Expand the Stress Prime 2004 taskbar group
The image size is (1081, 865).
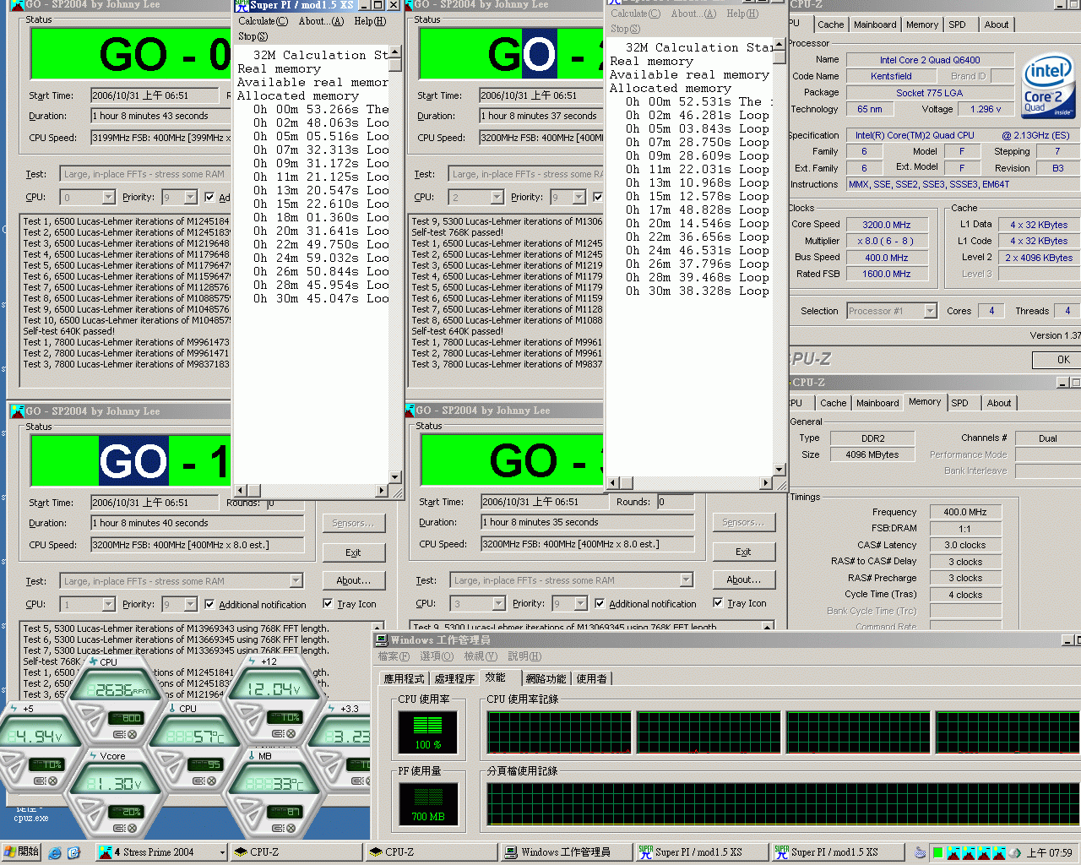(222, 852)
